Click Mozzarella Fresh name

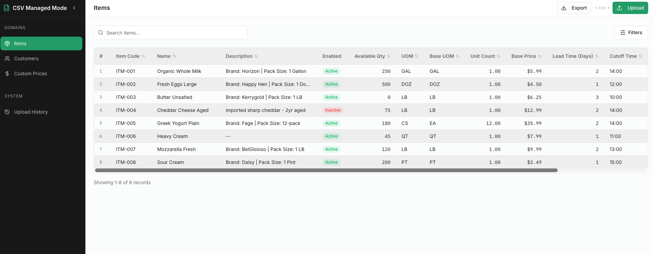tap(176, 149)
